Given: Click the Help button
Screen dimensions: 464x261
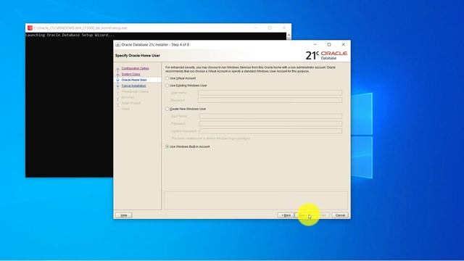Looking at the screenshot, I should [124, 215].
